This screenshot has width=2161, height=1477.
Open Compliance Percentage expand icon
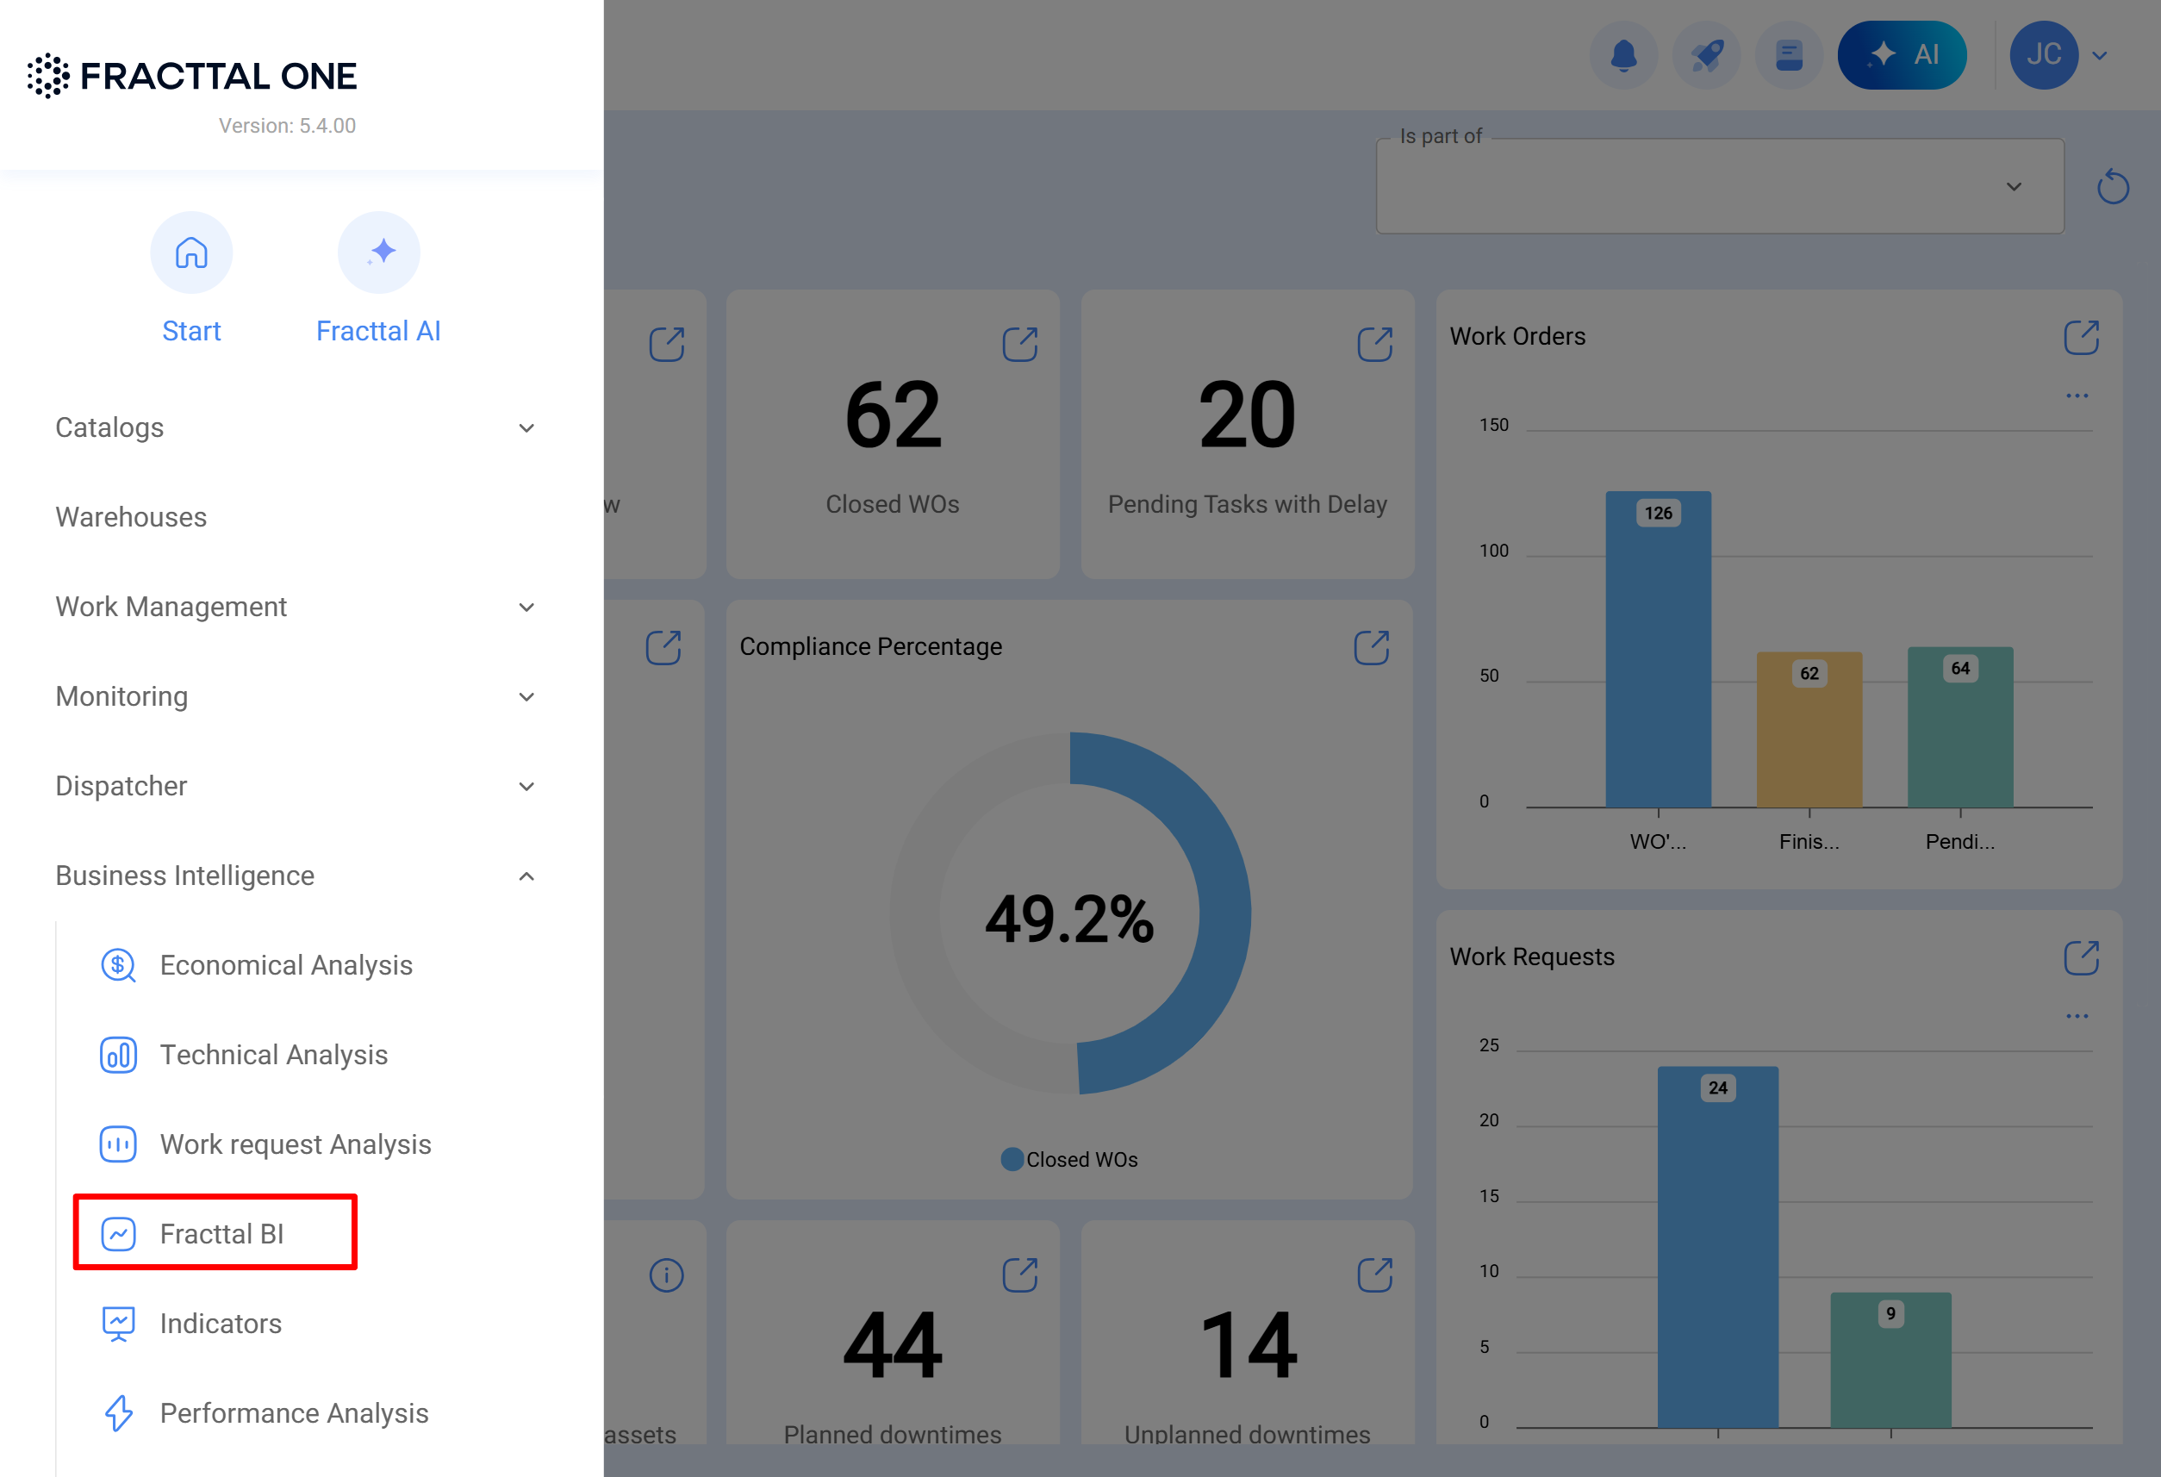(1371, 647)
